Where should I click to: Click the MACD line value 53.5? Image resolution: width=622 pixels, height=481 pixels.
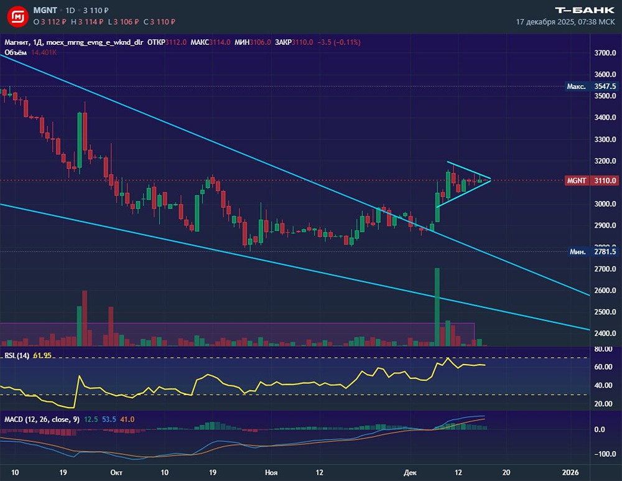coord(109,419)
